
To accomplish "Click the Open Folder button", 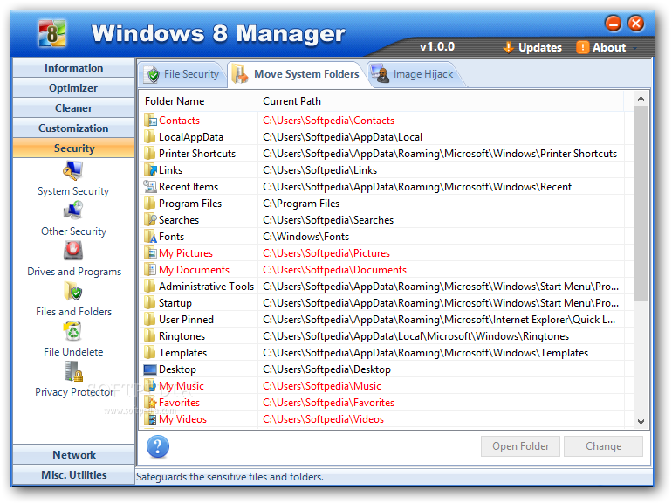I will pyautogui.click(x=520, y=446).
